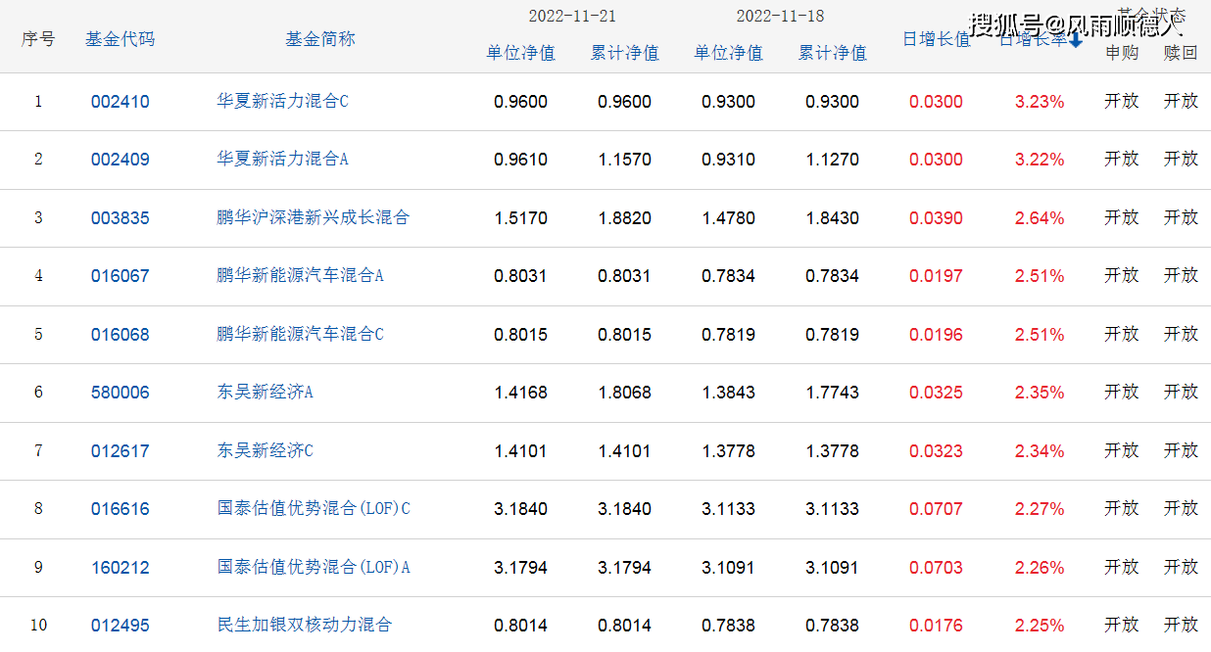Select cumulative net value 1.1270
The width and height of the screenshot is (1211, 652).
[832, 160]
